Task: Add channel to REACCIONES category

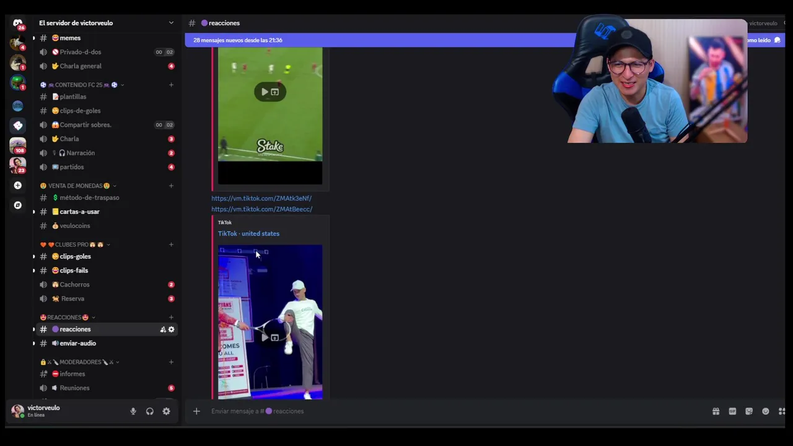Action: coord(171,317)
